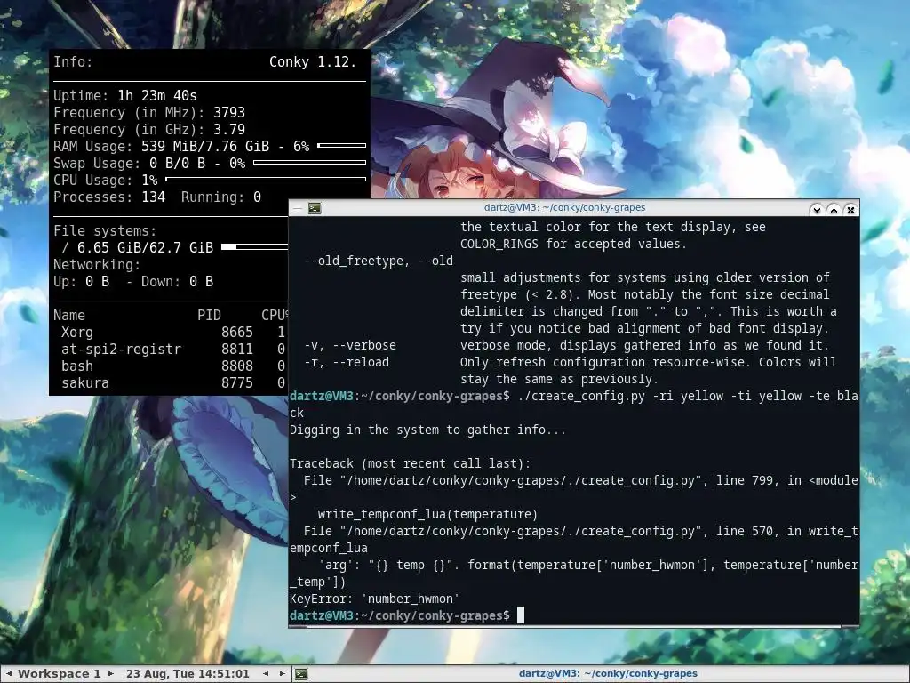The height and width of the screenshot is (683, 910).
Task: Click the previous window arrow right of the clock
Action: pos(266,674)
